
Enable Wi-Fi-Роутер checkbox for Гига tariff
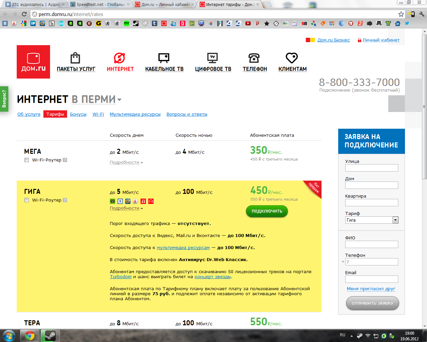point(26,200)
